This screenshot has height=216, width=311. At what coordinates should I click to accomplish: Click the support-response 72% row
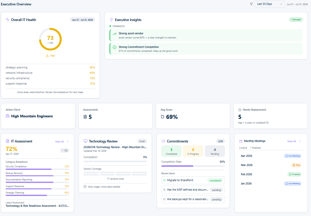[x=50, y=84]
